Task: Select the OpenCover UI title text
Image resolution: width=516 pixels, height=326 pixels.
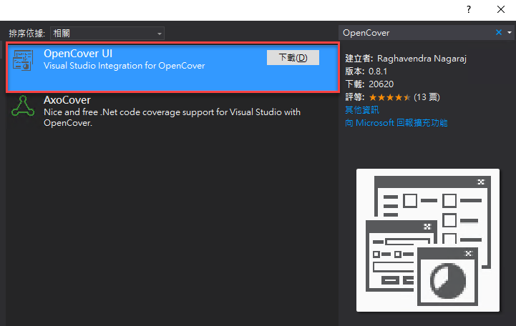Action: pyautogui.click(x=78, y=54)
